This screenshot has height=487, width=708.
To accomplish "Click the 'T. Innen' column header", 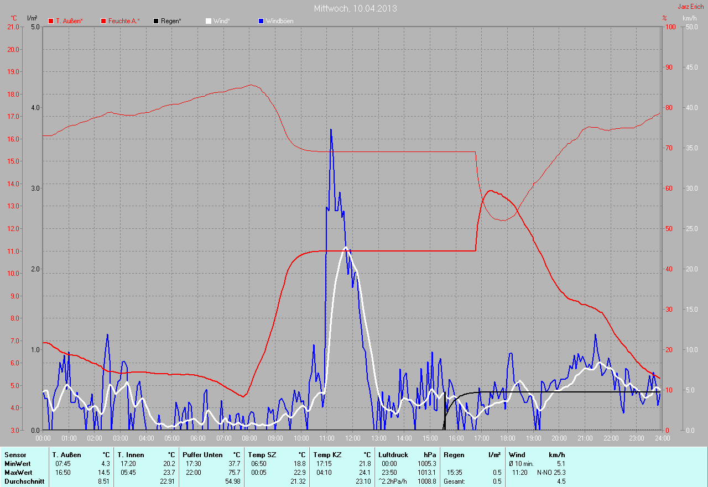I will [x=131, y=455].
